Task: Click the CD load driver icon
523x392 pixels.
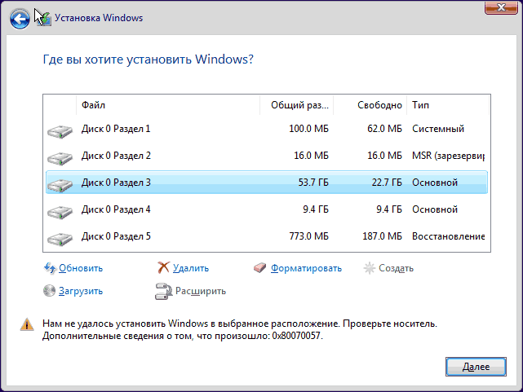Action: (50, 291)
